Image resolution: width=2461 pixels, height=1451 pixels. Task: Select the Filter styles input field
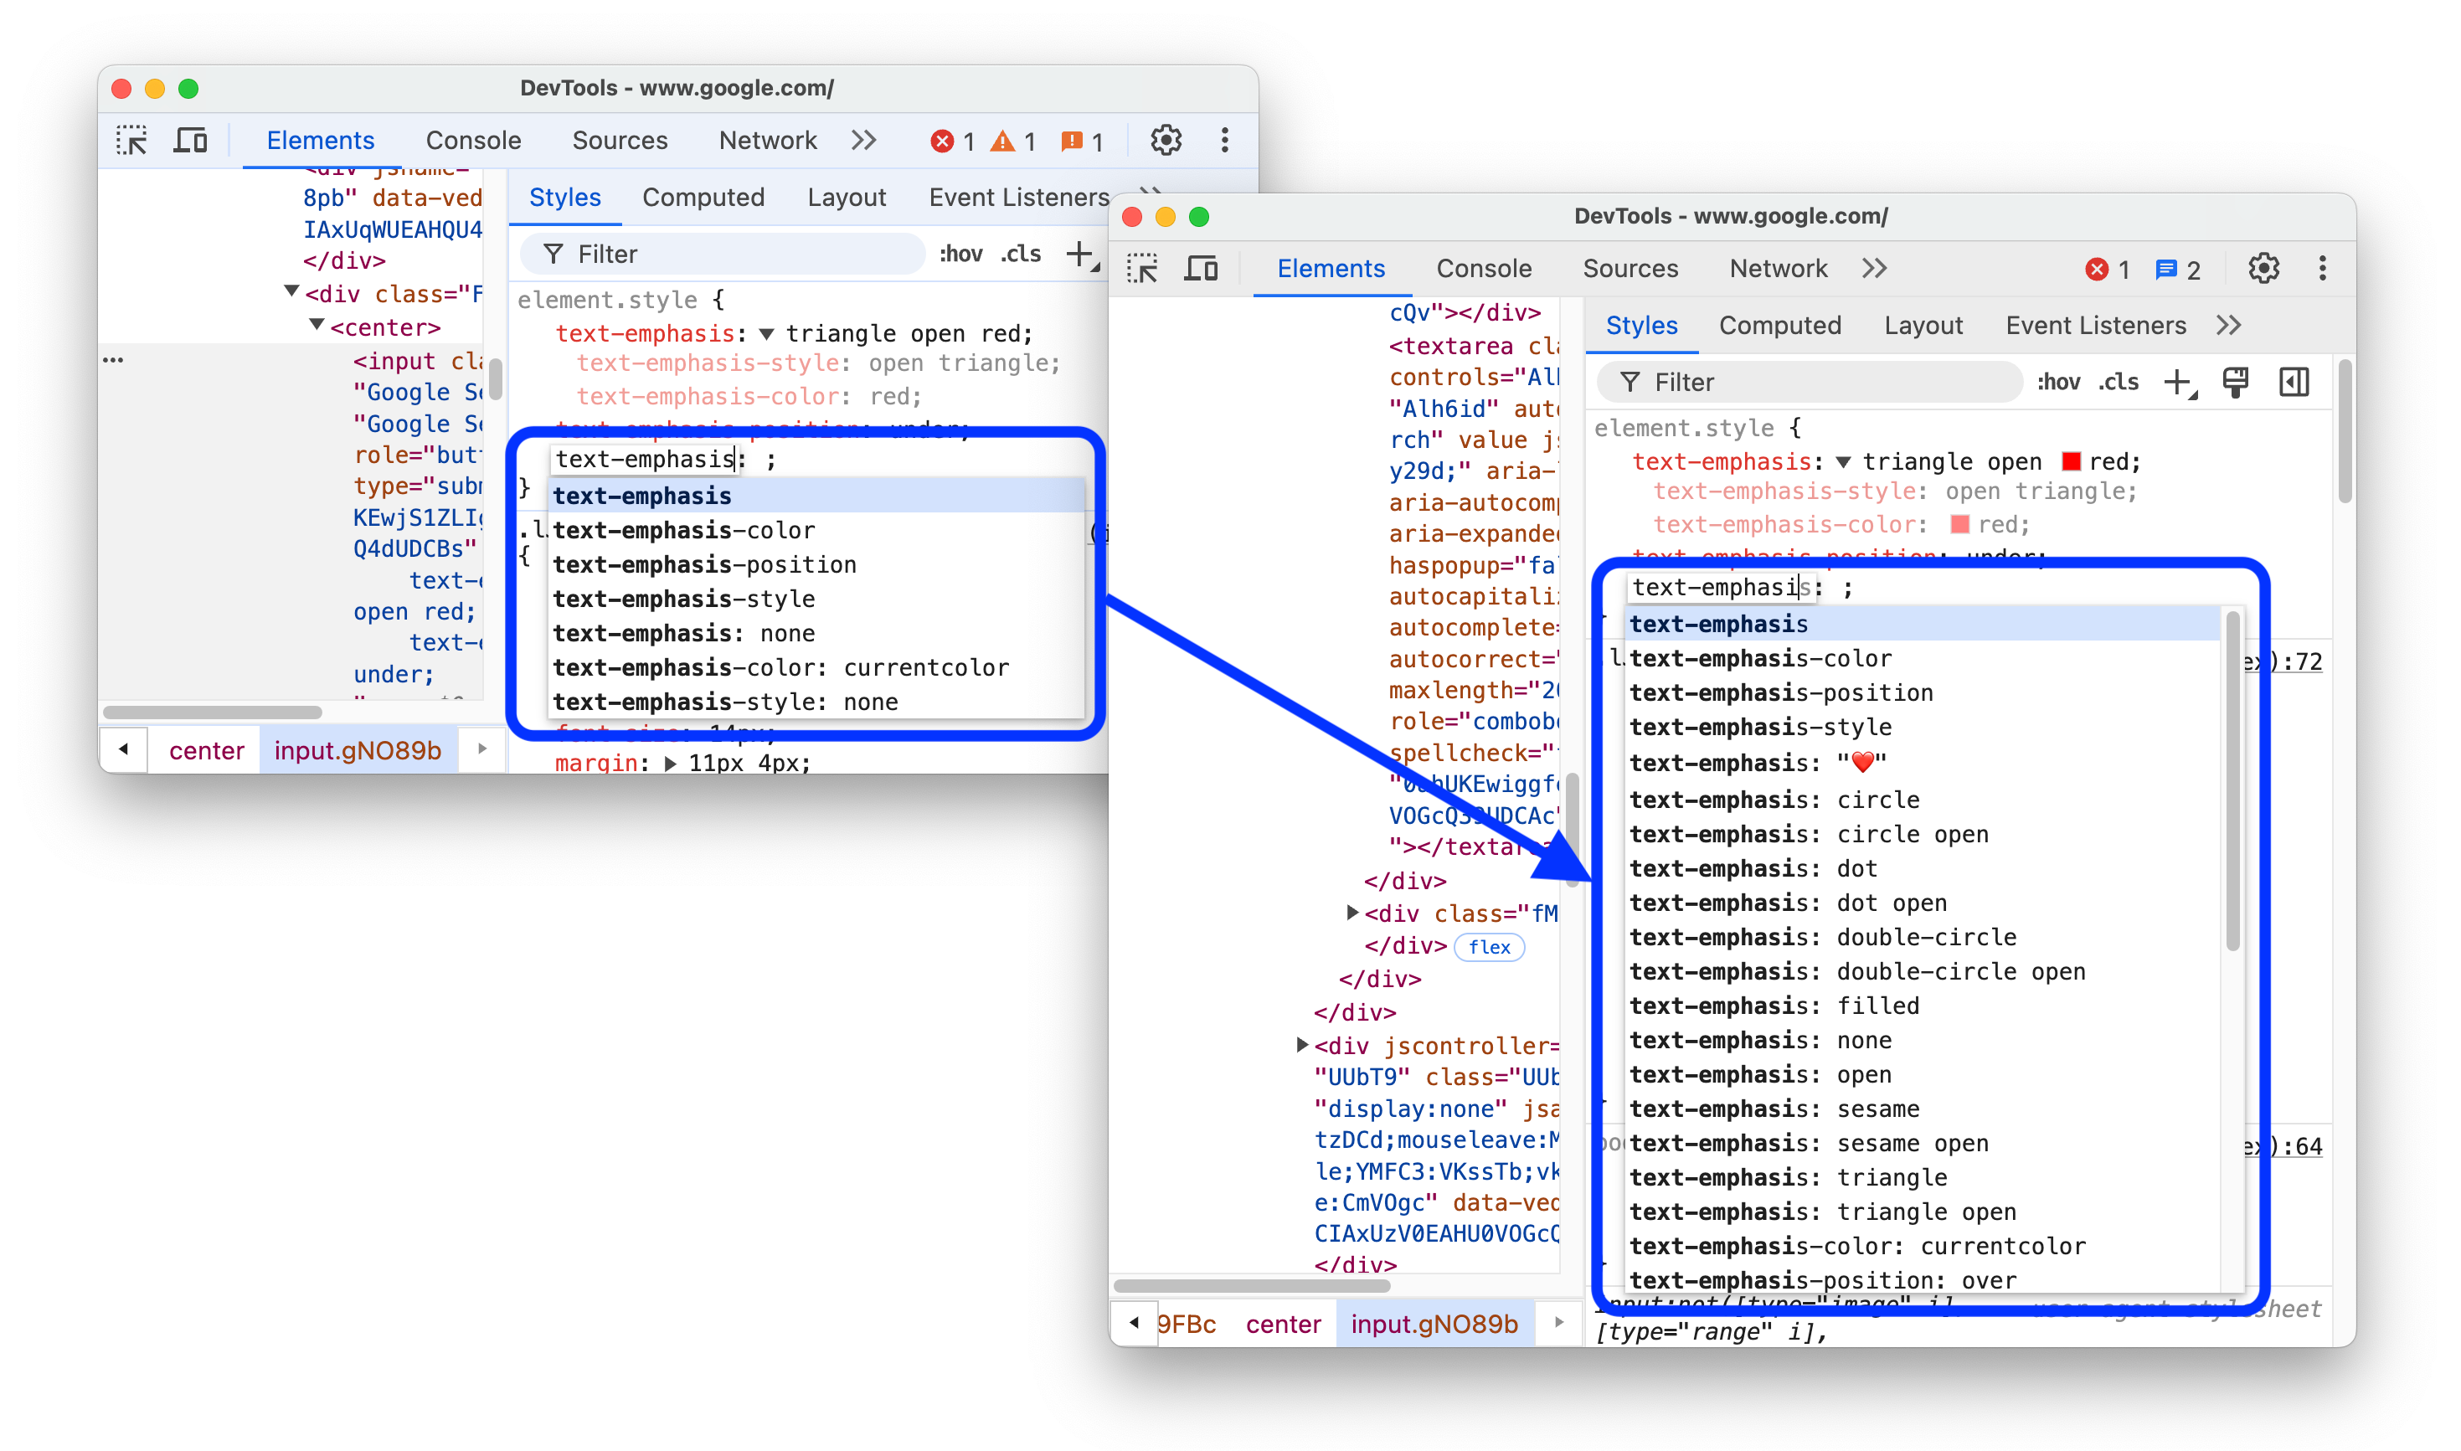[x=1814, y=382]
